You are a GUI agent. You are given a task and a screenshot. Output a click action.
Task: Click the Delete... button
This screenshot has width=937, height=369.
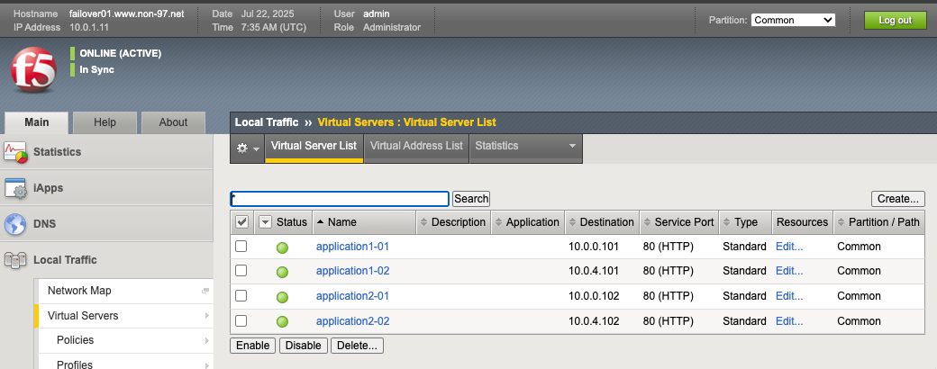(357, 346)
